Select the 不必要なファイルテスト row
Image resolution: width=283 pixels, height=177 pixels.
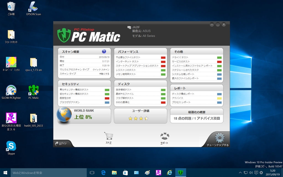point(141,58)
